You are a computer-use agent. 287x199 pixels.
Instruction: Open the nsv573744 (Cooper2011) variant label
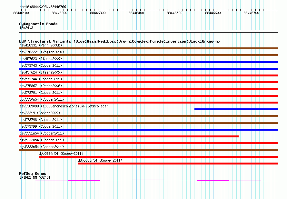pos(41,79)
